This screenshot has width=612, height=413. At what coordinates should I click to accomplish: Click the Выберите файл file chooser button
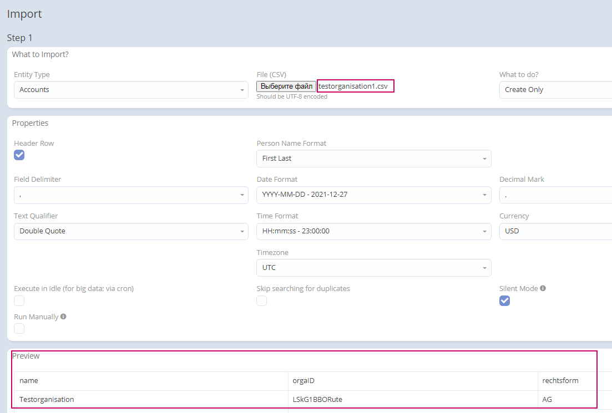(x=286, y=86)
